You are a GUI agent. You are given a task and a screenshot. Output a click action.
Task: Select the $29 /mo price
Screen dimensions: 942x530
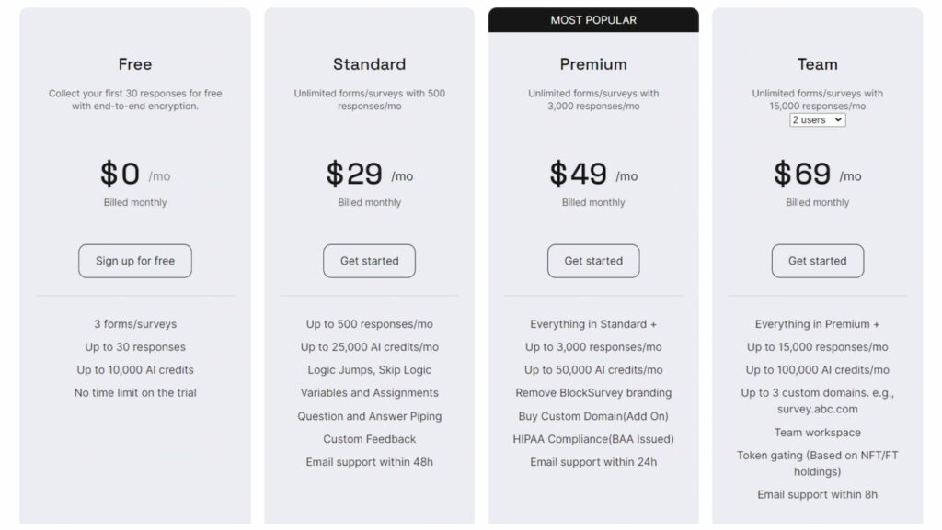pos(369,174)
